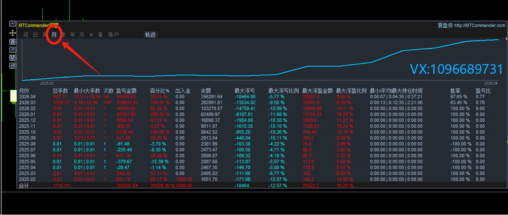Open the 账户 account tab
This screenshot has width=508, height=215.
pyautogui.click(x=113, y=35)
